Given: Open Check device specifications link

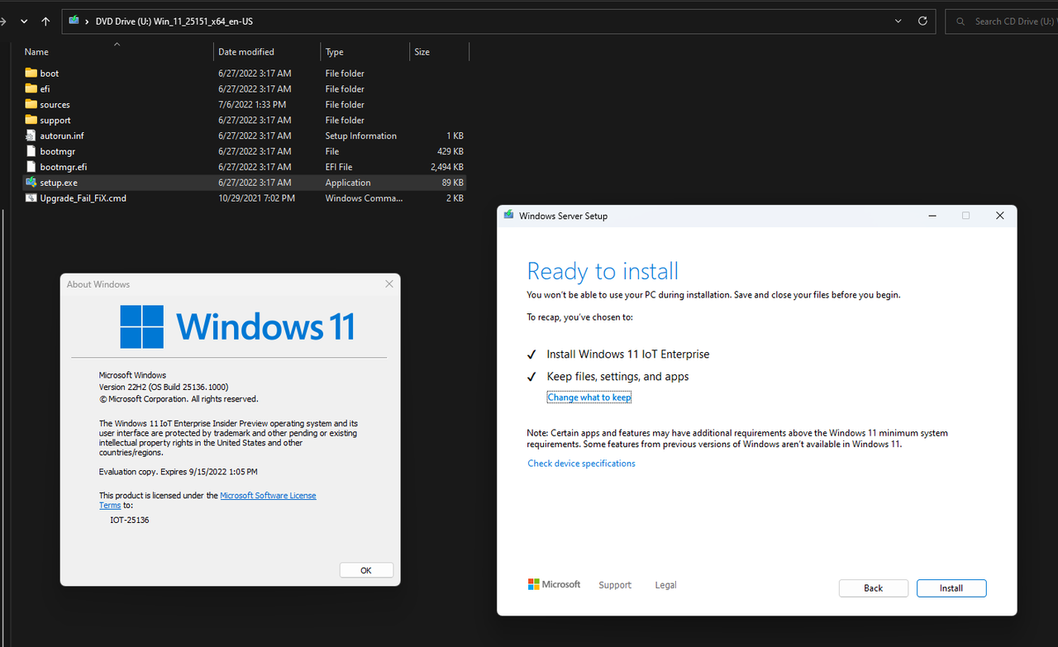Looking at the screenshot, I should tap(581, 464).
